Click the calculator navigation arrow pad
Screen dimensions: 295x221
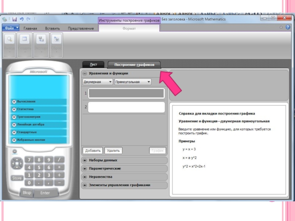coord(17,163)
